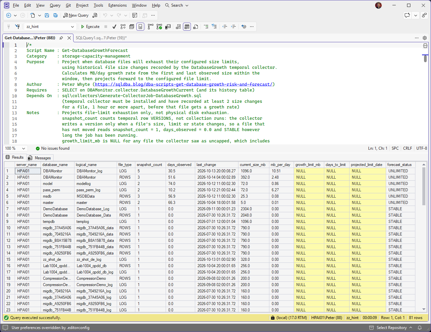Click the editor split window icon
This screenshot has width=431, height=332.
[x=425, y=46]
